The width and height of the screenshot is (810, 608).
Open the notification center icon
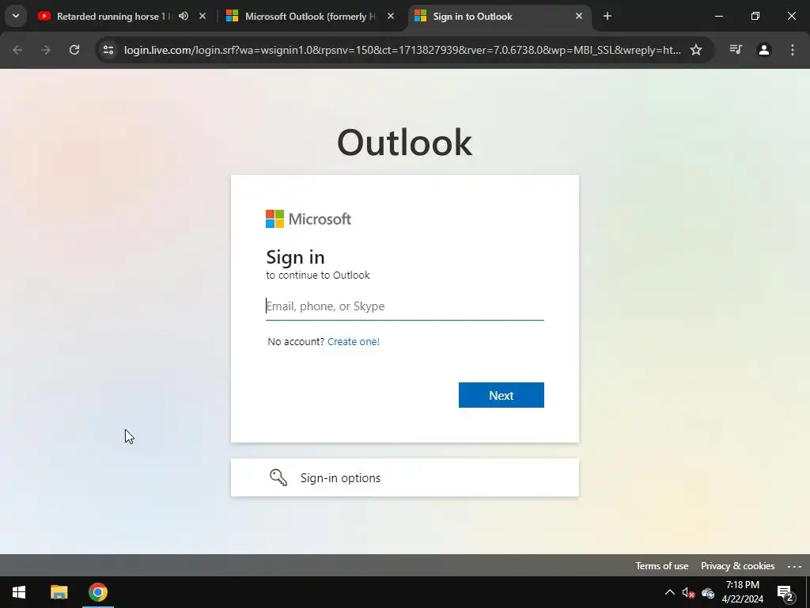click(785, 592)
